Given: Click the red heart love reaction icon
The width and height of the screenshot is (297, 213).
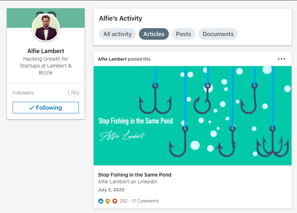Looking at the screenshot, I should [x=115, y=201].
